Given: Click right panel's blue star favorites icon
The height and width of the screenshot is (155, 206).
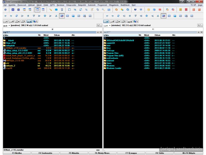Looking at the screenshot, I should point(147,16).
